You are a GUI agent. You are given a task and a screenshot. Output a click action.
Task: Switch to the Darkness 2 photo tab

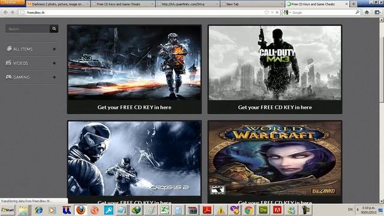pos(58,4)
